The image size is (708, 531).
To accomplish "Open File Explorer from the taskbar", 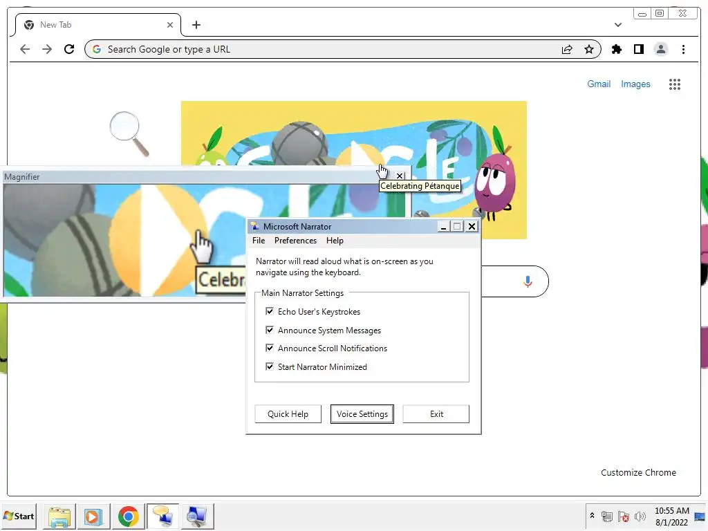I will [59, 516].
